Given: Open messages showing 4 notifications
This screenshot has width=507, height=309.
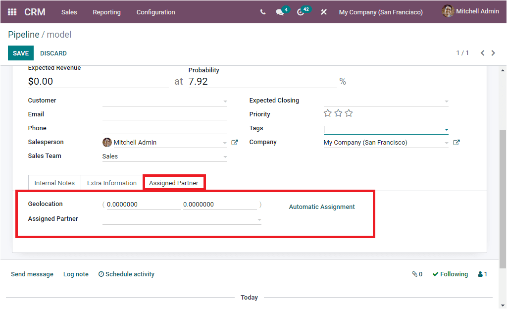Looking at the screenshot, I should click(x=279, y=12).
